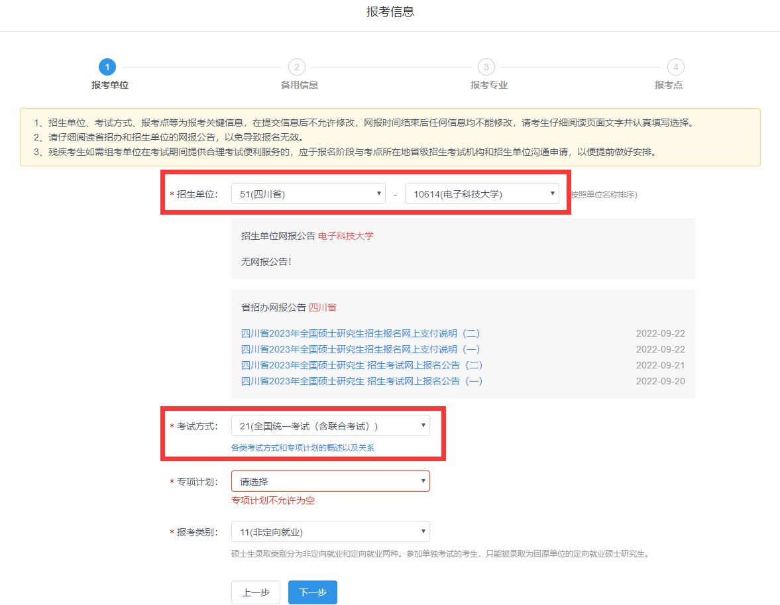Click the 招生单位 field label

[197, 195]
